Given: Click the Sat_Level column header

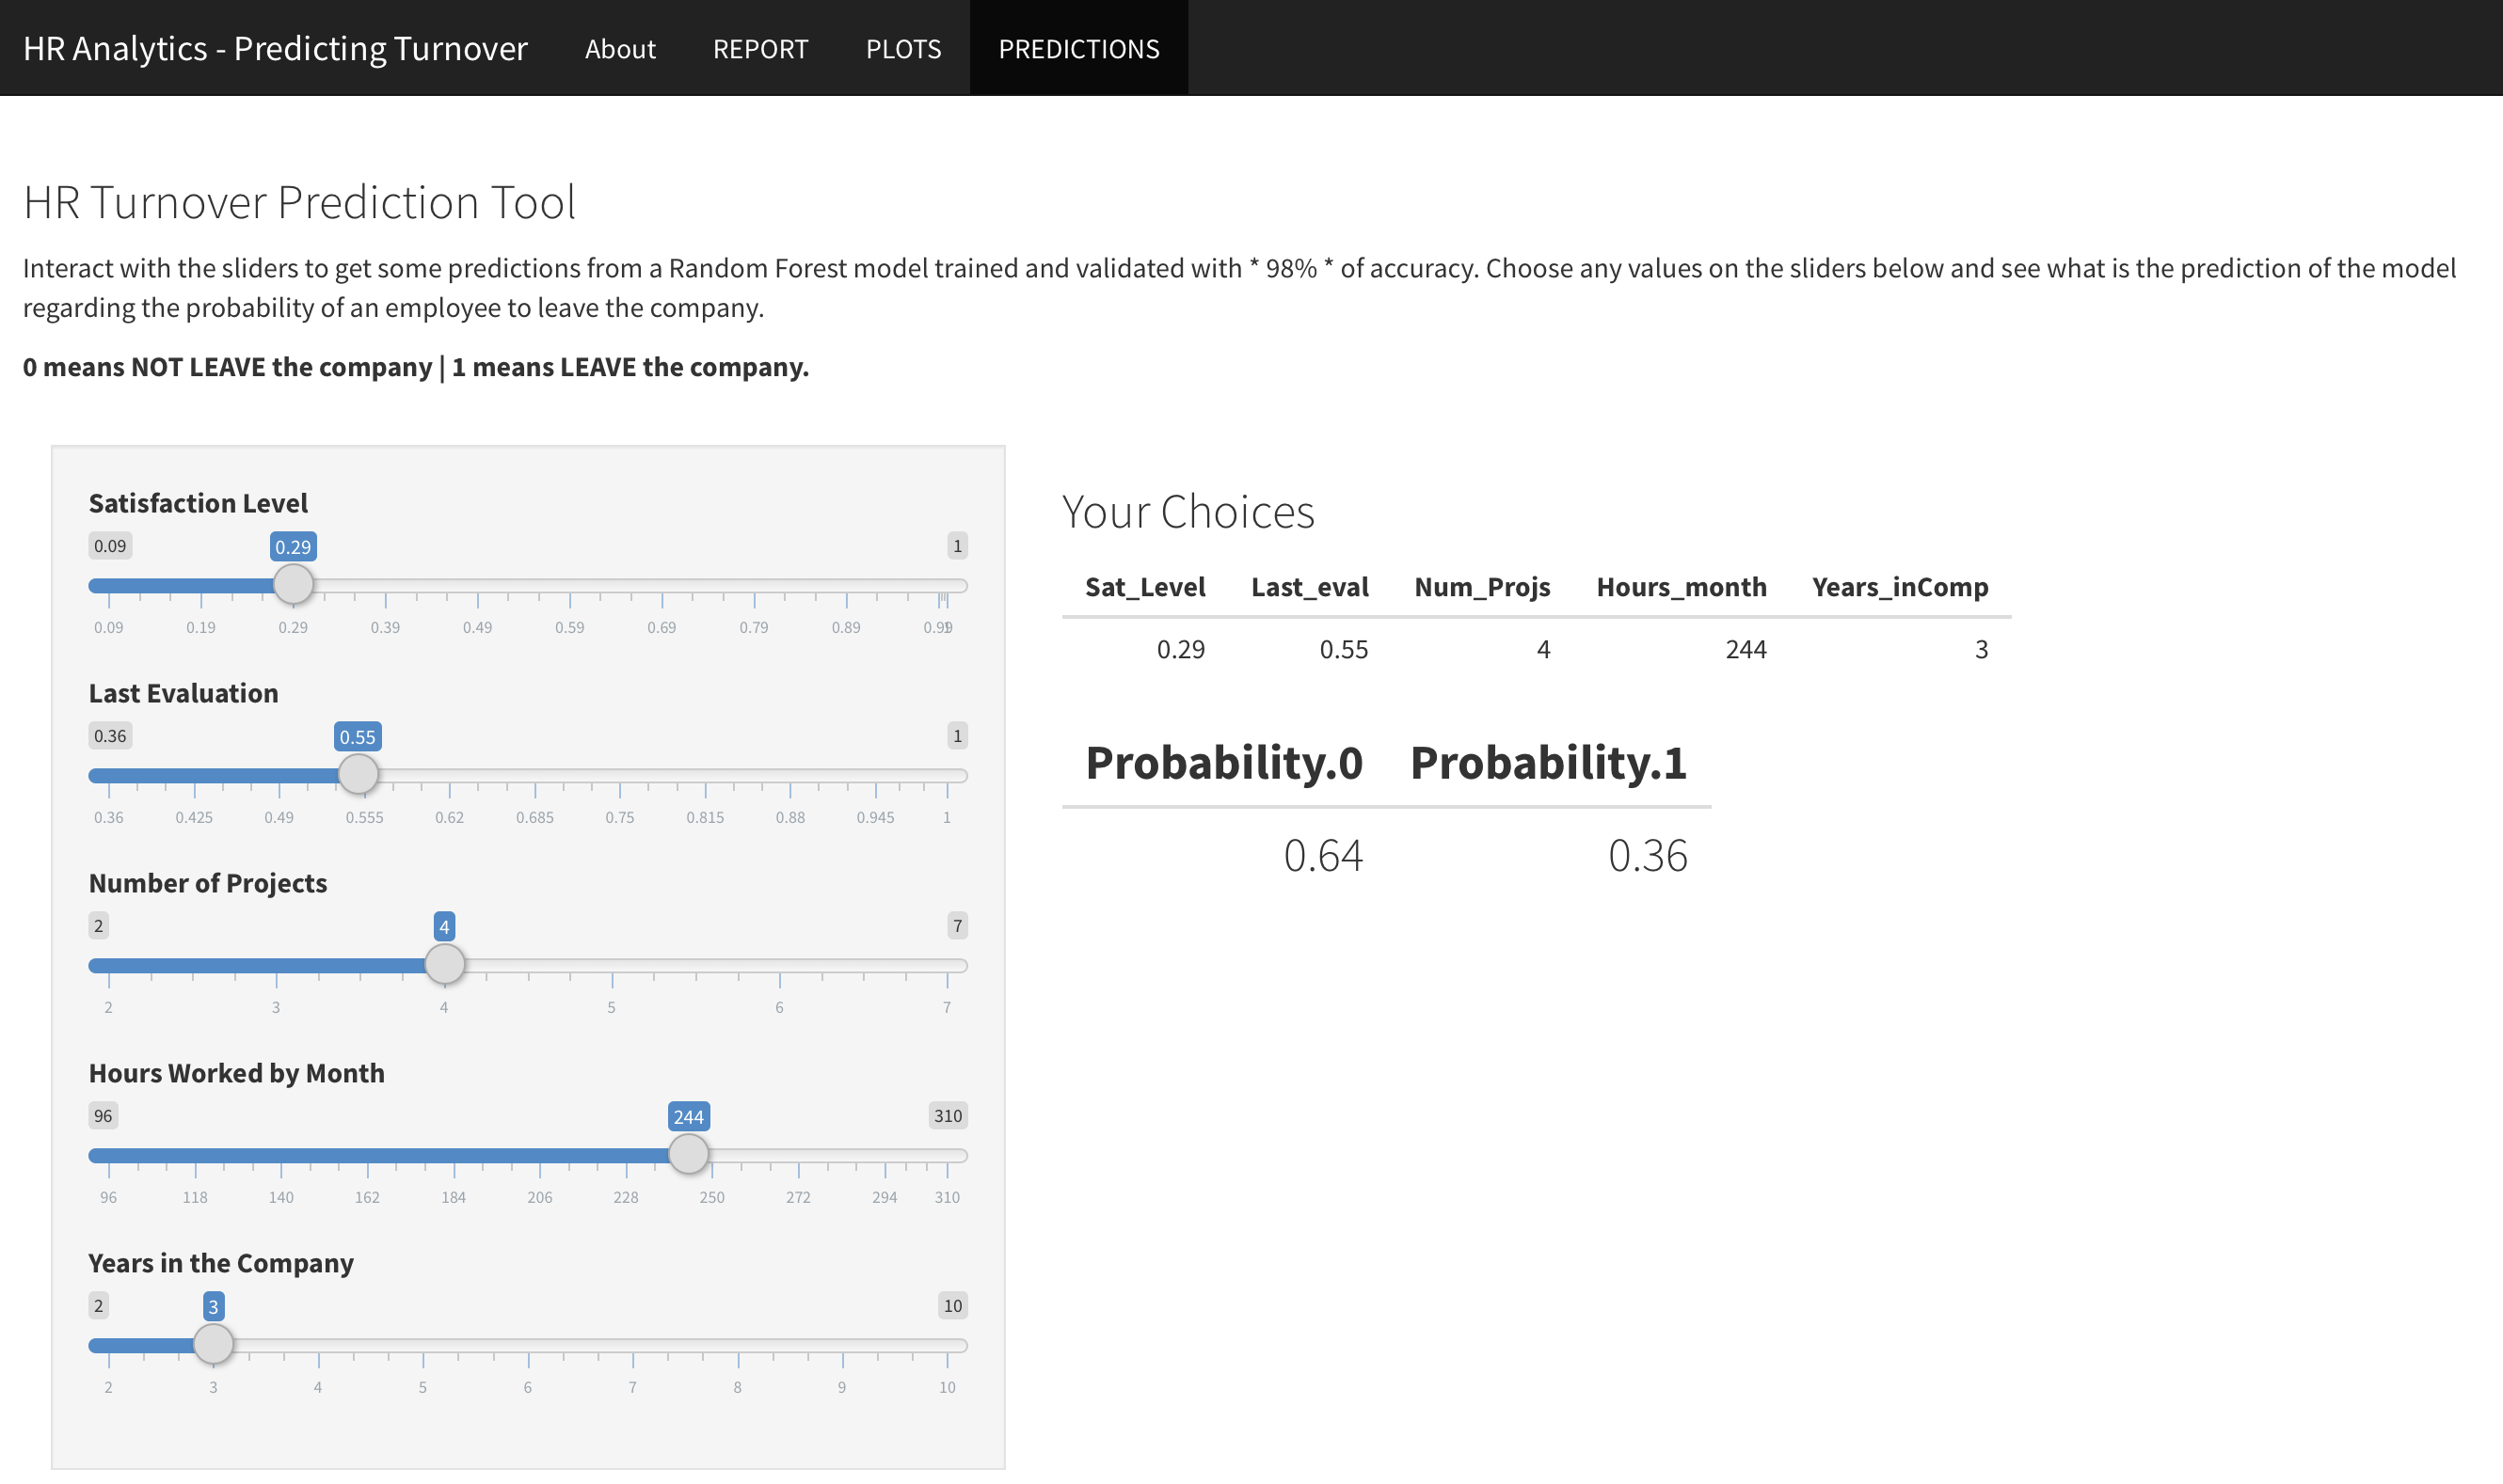Looking at the screenshot, I should click(x=1144, y=587).
